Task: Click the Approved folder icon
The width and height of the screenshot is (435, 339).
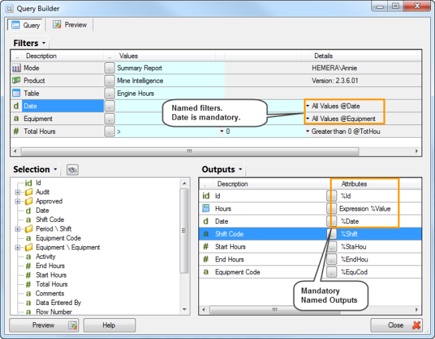Action: (x=29, y=201)
